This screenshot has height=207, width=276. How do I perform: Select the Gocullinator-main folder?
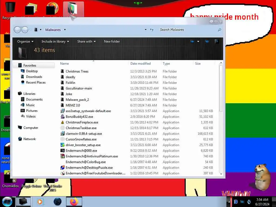pyautogui.click(x=79, y=88)
